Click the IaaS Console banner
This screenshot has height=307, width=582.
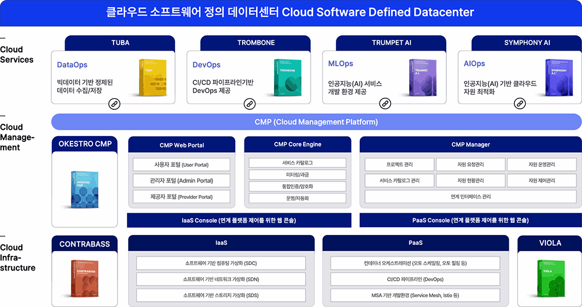click(x=239, y=220)
